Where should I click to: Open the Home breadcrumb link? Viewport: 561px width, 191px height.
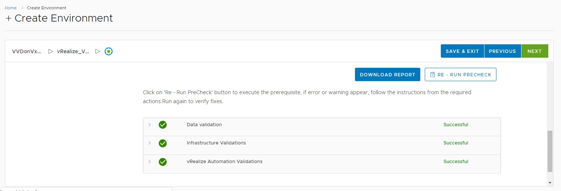10,8
